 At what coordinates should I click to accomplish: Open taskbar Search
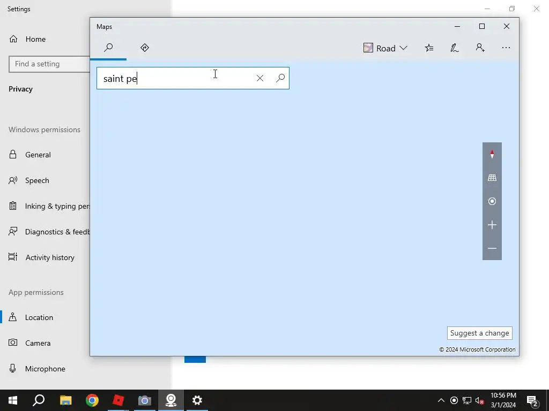39,400
